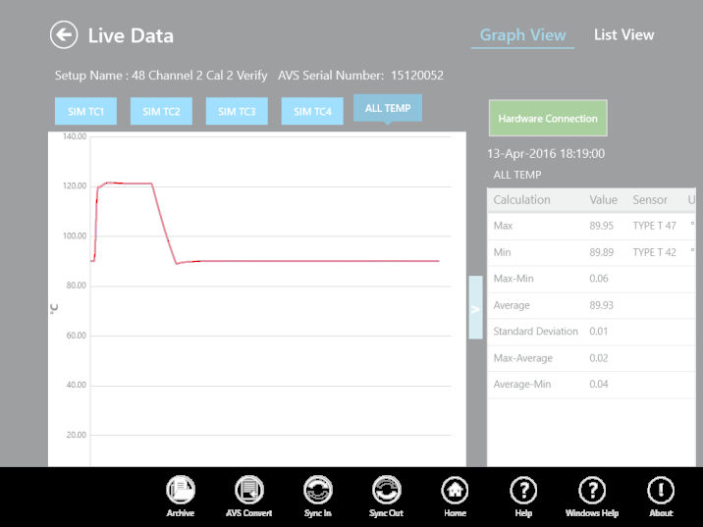Select the SIM TC2 group tab
This screenshot has height=527, width=703.
161,111
